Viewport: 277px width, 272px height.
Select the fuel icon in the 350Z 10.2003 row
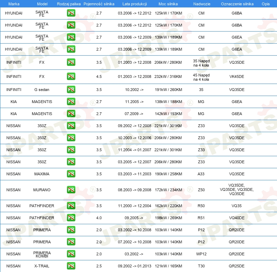pyautogui.click(x=71, y=137)
